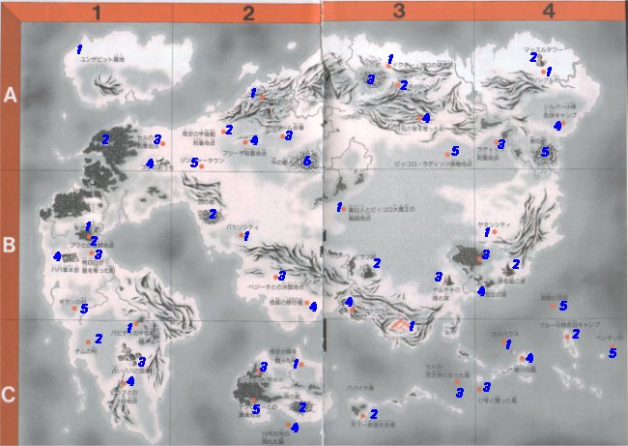This screenshot has height=446, width=628.
Task: Click the 悟空の宇宙船 到着地点 marker dot
Action: tap(223, 132)
